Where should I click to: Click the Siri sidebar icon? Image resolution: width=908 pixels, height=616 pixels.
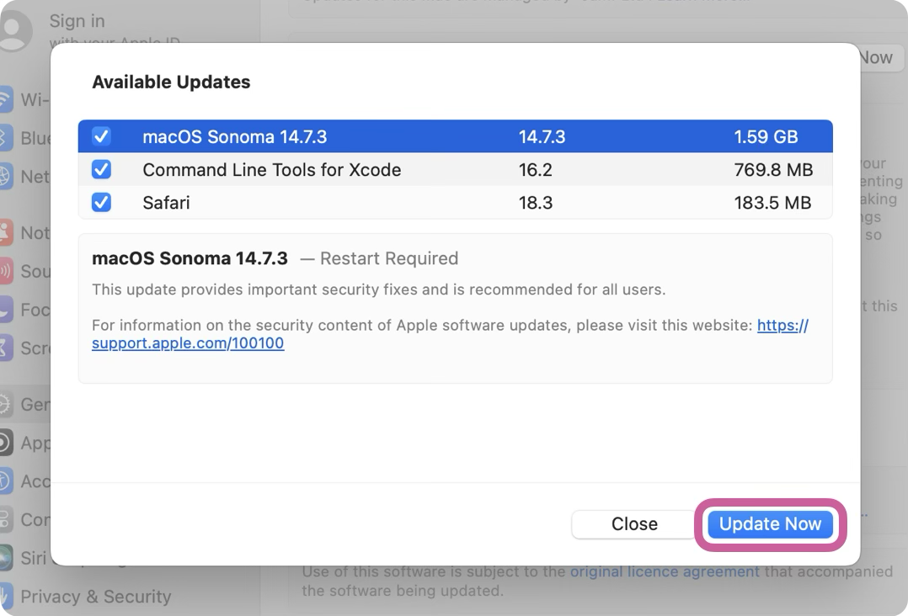point(5,558)
